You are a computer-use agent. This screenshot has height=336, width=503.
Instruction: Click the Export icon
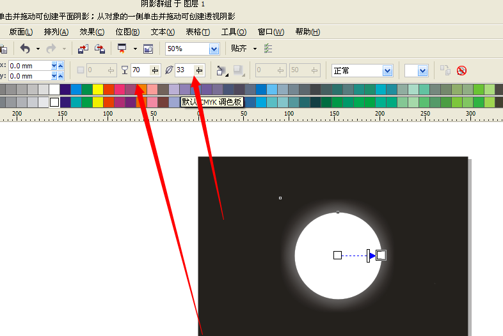100,49
